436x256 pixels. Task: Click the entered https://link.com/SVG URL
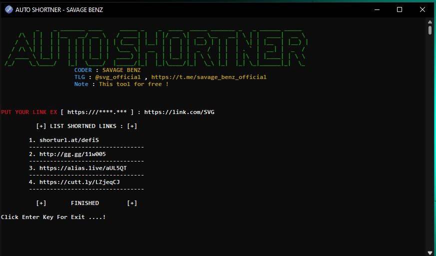179,112
